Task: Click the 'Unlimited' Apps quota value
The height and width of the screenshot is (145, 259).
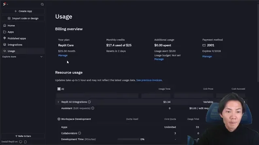Action: pos(170,127)
